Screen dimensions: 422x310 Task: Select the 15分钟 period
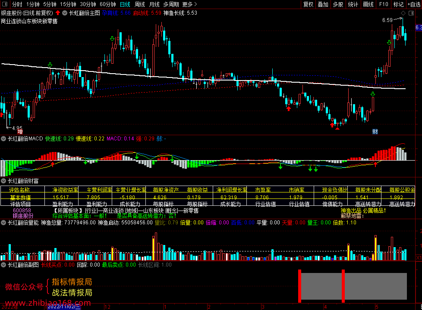coord(68,4)
